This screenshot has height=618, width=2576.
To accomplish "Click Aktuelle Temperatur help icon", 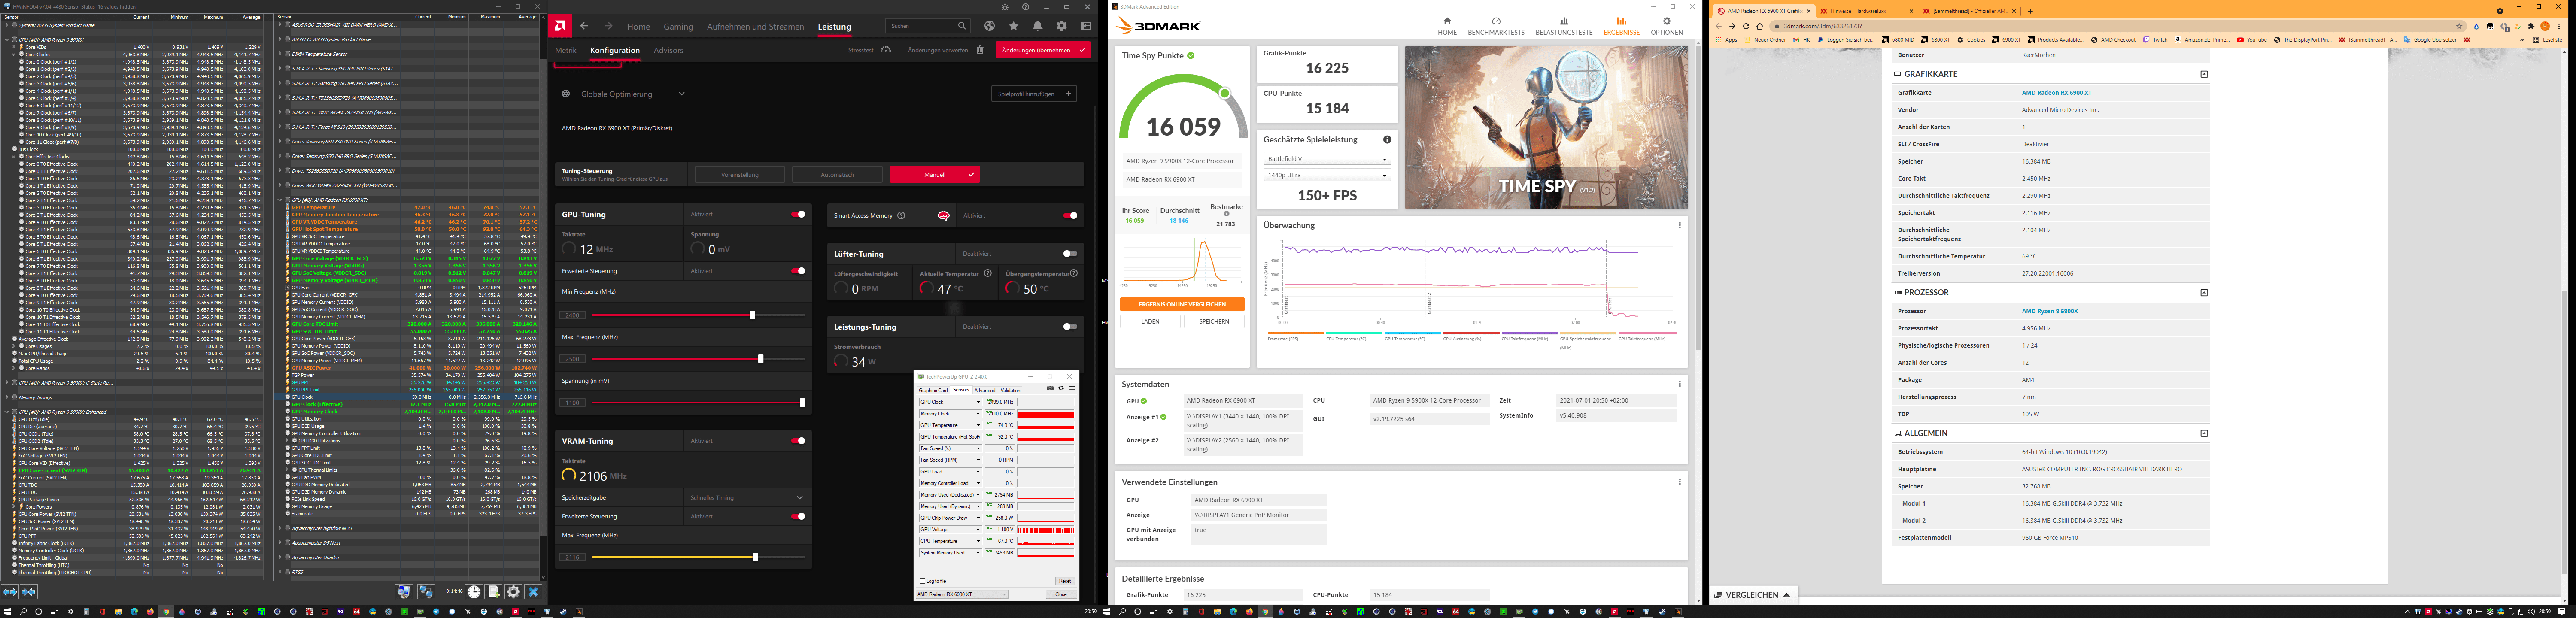I will click(x=988, y=273).
